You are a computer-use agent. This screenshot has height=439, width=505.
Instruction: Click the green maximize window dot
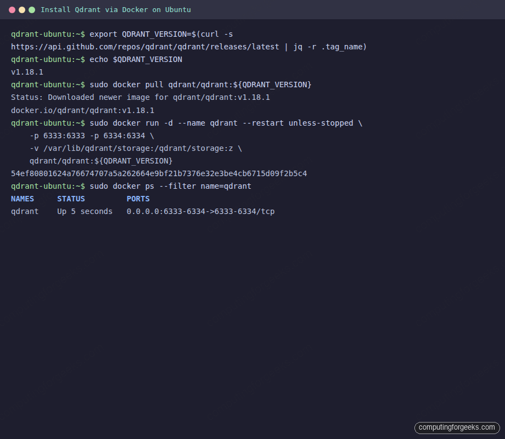(32, 10)
